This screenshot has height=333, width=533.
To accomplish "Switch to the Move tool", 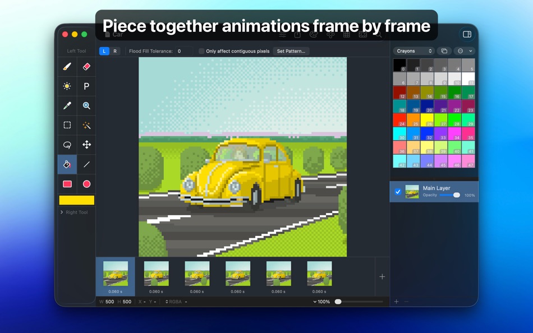I will [x=86, y=145].
